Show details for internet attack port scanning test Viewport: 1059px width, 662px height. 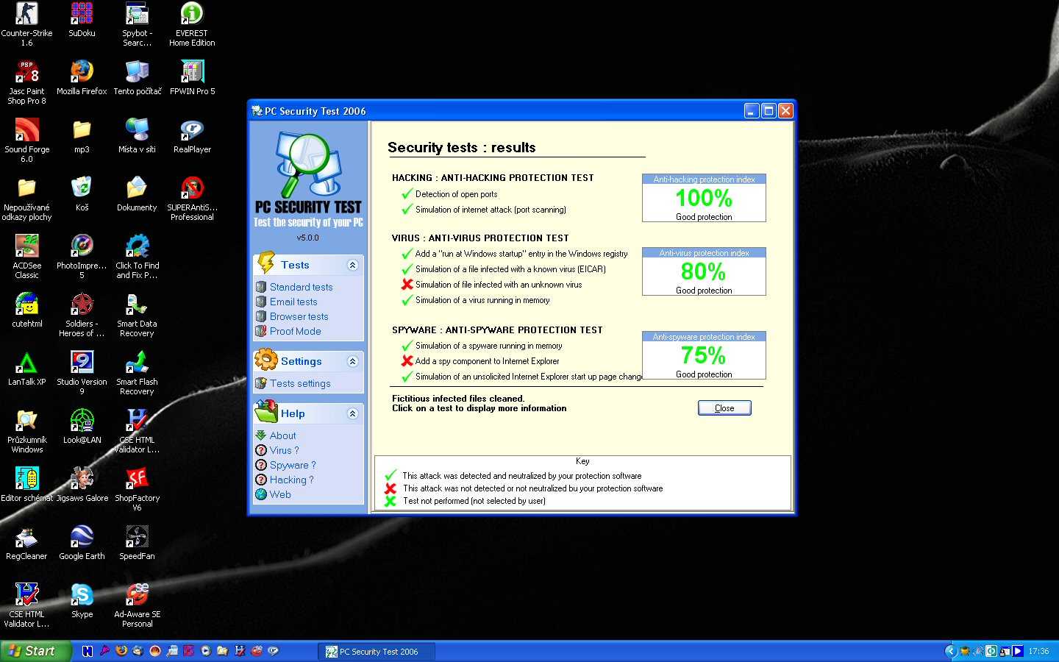click(491, 210)
